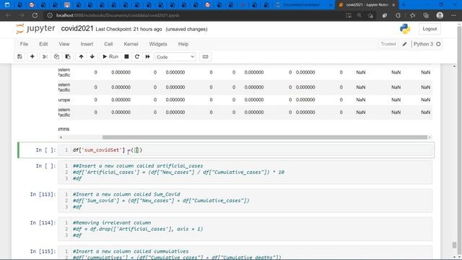Close the covid2021 Jupyter tab
This screenshot has height=260, width=462.
[393, 5]
